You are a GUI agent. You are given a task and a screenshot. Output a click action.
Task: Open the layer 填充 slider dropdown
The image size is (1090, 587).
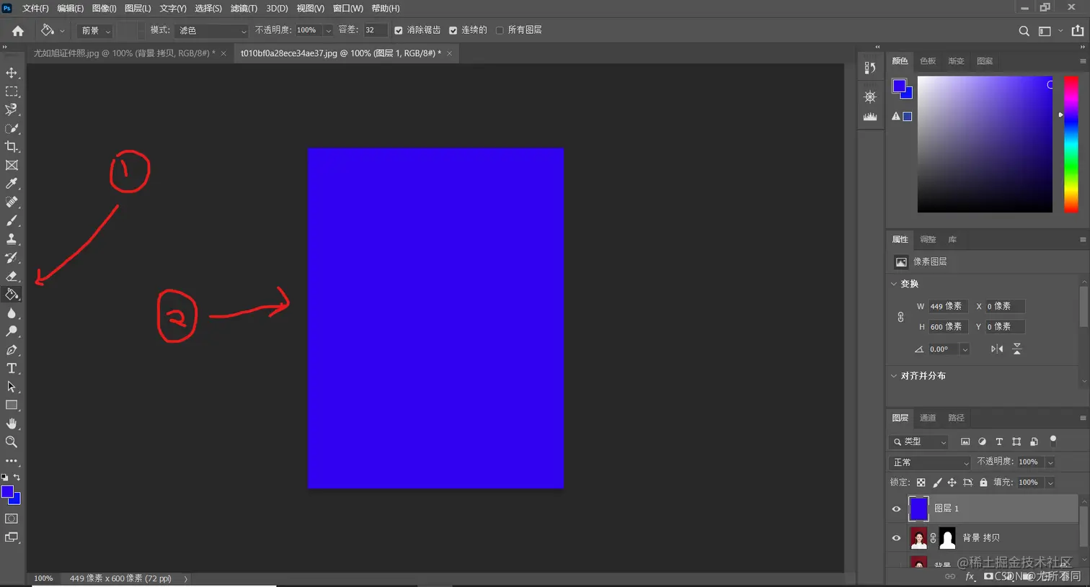[1050, 483]
